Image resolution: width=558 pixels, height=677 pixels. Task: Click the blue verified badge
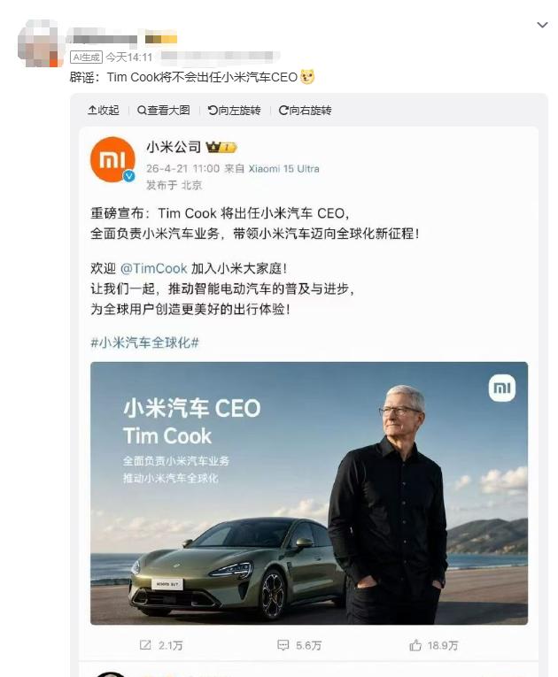click(129, 176)
